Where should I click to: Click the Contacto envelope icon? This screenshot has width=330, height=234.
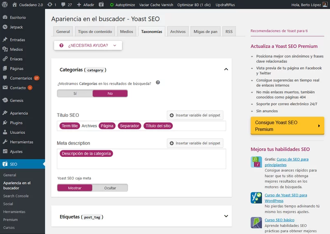(5, 87)
